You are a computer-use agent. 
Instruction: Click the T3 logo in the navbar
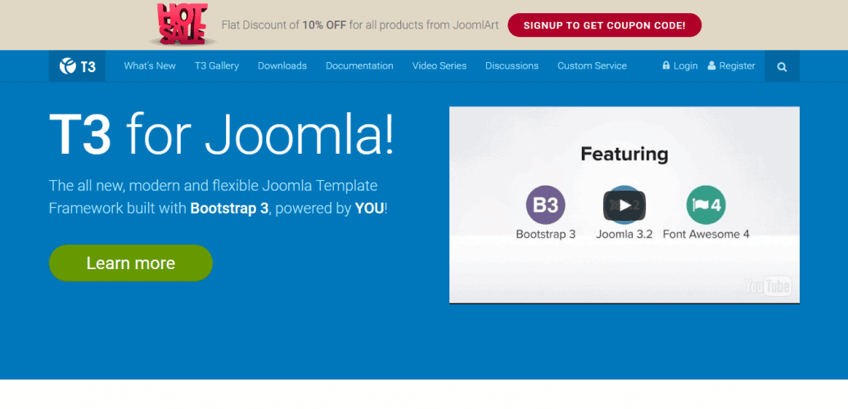[77, 66]
